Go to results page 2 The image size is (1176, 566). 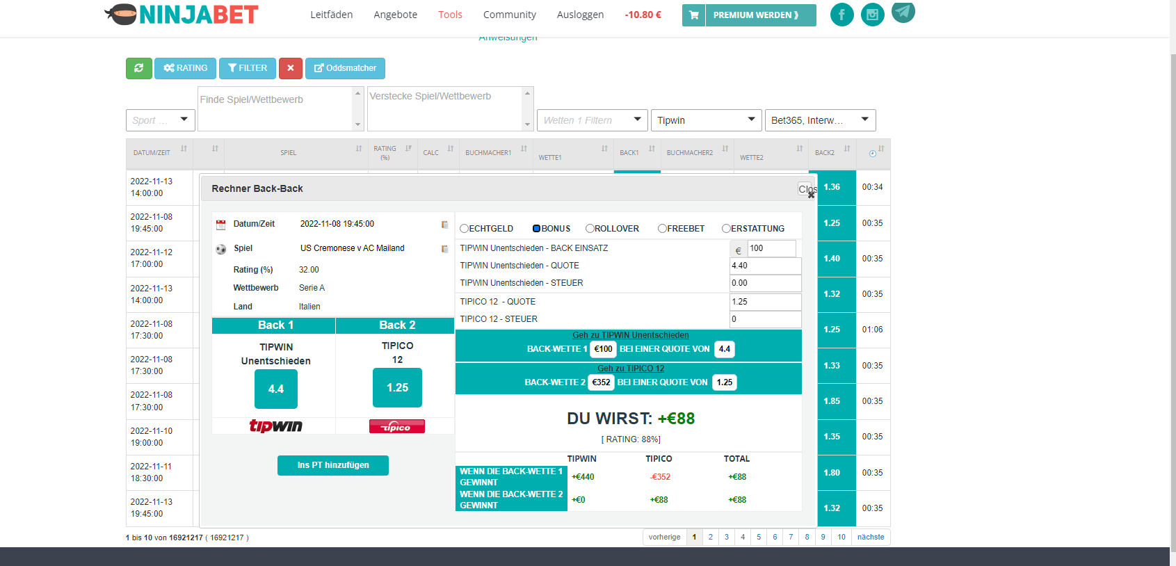click(x=710, y=537)
